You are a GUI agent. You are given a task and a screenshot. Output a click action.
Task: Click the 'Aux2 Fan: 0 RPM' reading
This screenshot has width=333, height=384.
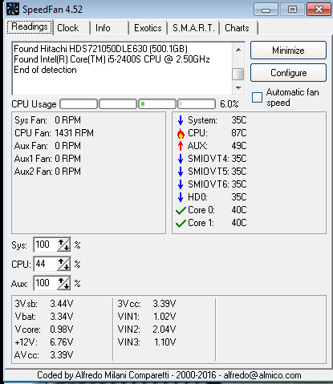[47, 172]
